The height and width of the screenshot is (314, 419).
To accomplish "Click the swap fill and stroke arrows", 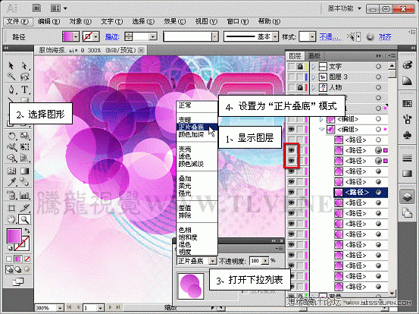I will pos(27,231).
